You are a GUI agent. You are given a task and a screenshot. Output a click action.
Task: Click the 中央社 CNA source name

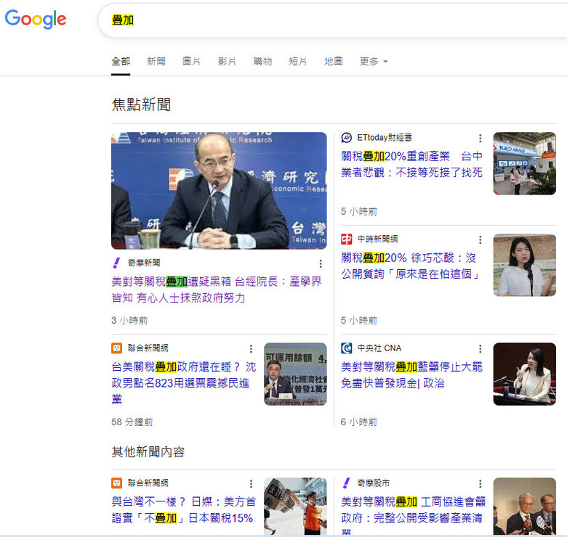(379, 348)
